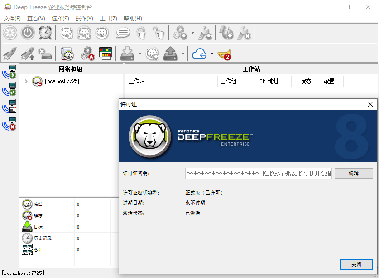379x278 pixels.
Task: Expand the [localhost:7725] tree node
Action: [x=26, y=81]
